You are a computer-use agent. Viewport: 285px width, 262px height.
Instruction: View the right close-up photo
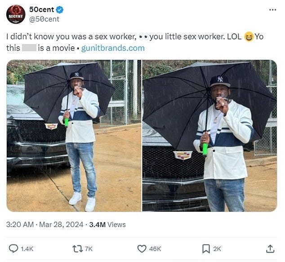pos(209,136)
